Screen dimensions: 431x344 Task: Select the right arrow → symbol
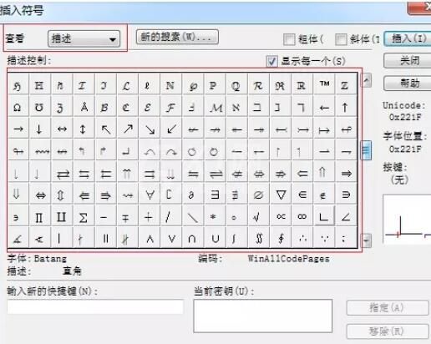(x=18, y=129)
